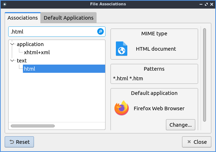Maximize the File Associations window

click(206, 4)
